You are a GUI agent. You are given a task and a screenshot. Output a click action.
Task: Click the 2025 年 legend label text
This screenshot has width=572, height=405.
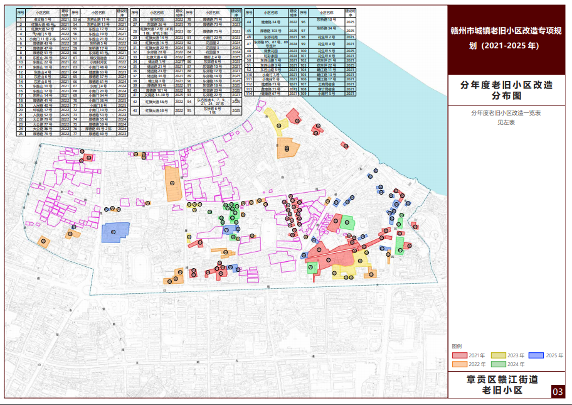(x=554, y=355)
